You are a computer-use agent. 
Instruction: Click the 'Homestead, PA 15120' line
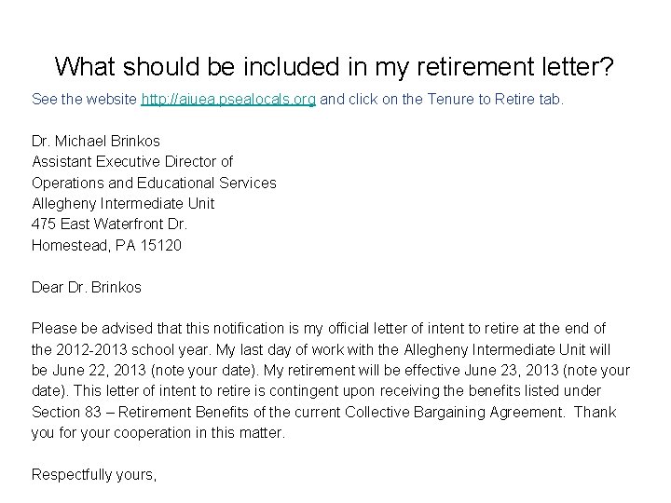[107, 245]
